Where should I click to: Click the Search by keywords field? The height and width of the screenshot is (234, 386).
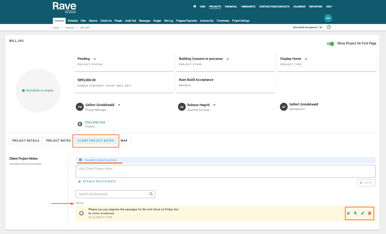(115, 194)
